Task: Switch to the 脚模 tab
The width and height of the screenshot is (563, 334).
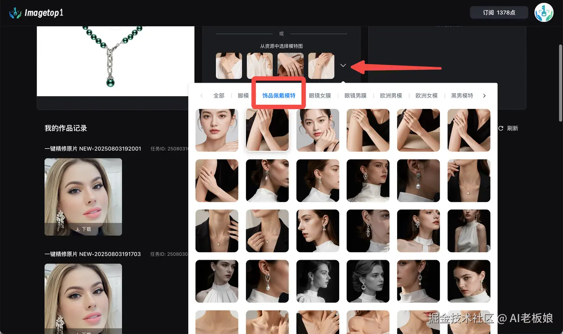Action: tap(243, 96)
